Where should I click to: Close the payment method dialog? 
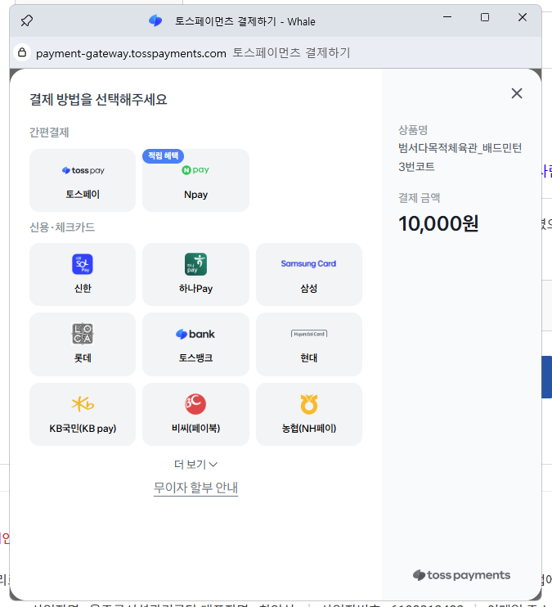click(x=517, y=93)
